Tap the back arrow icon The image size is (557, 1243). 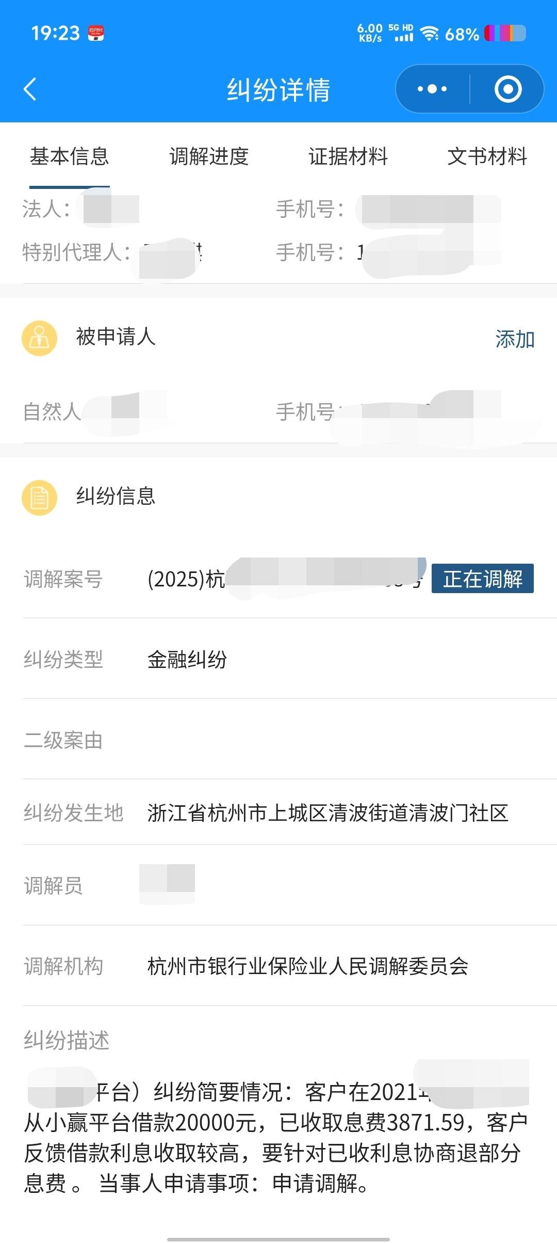(30, 89)
